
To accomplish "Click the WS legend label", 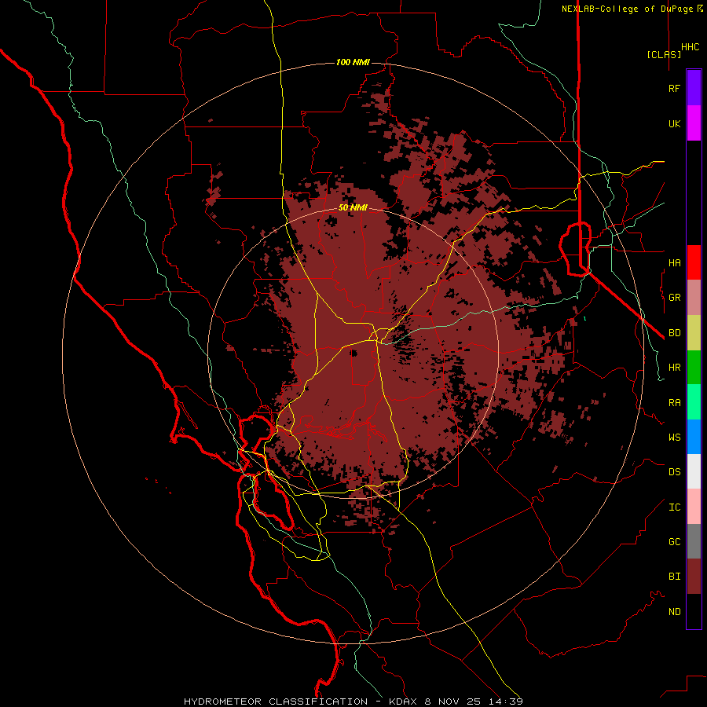I will tap(674, 438).
